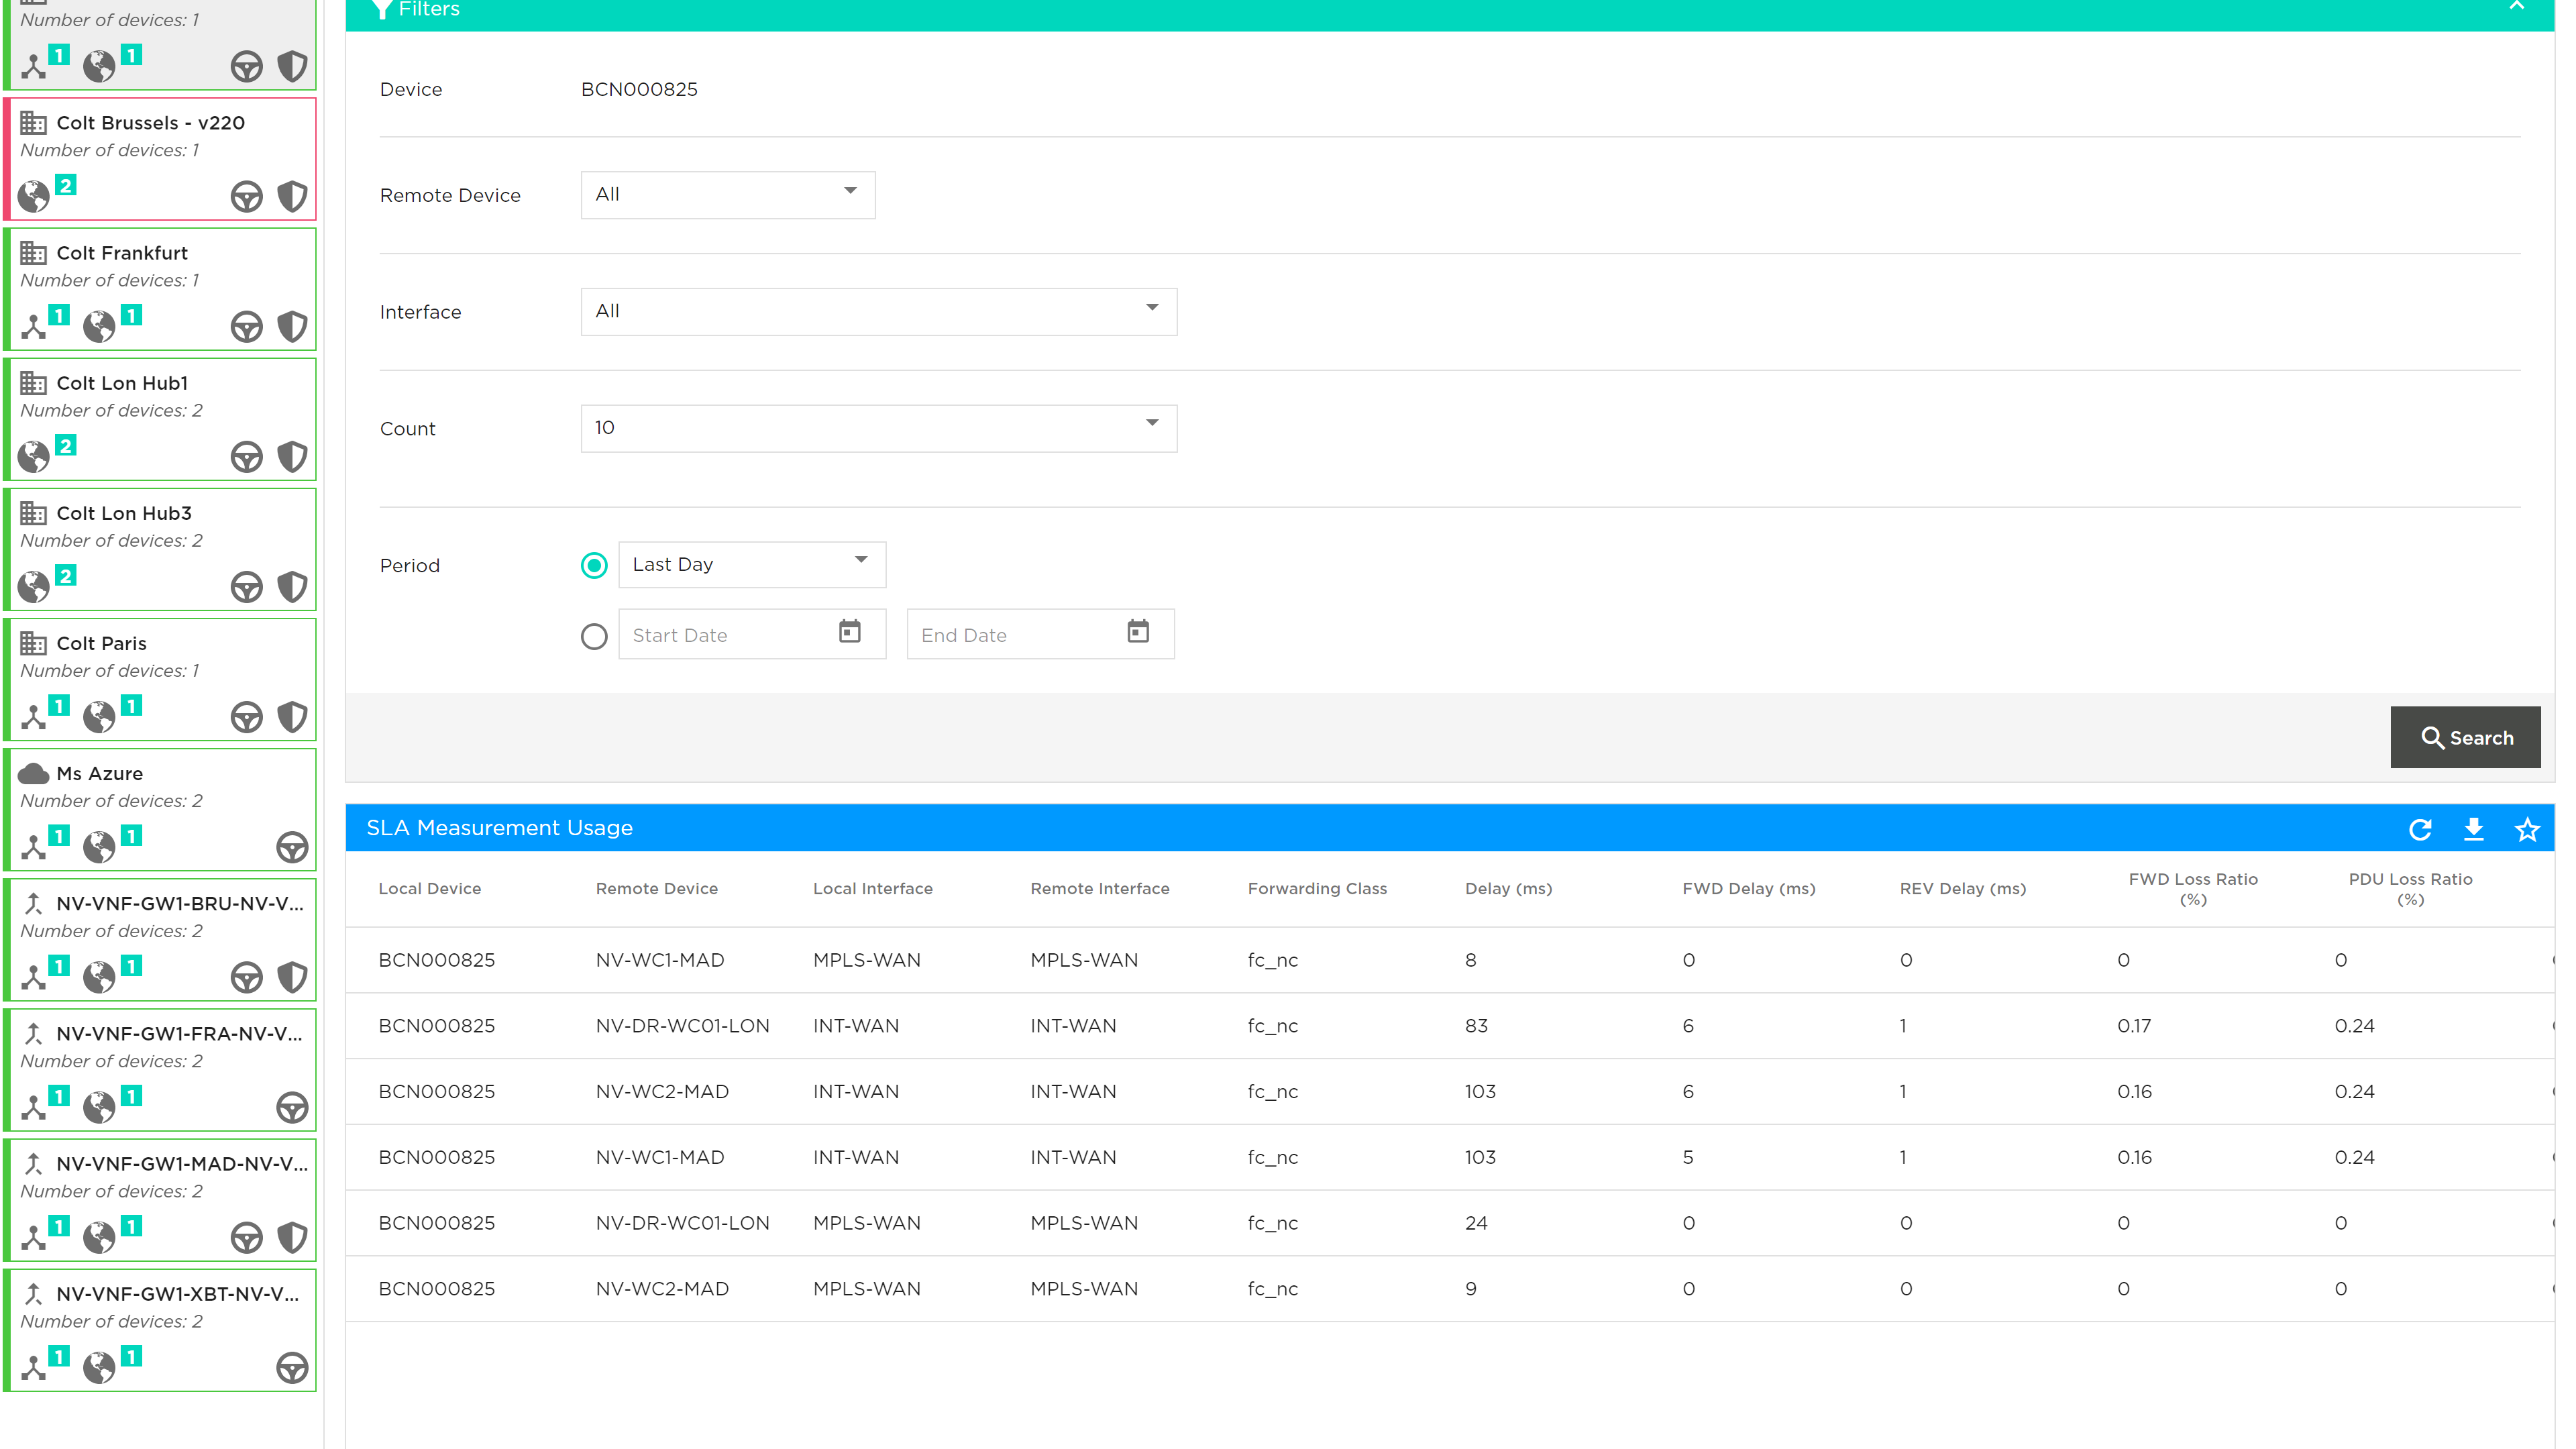2576x1449 pixels.
Task: Click steering wheel icon on Colt Paris
Action: pos(246,717)
